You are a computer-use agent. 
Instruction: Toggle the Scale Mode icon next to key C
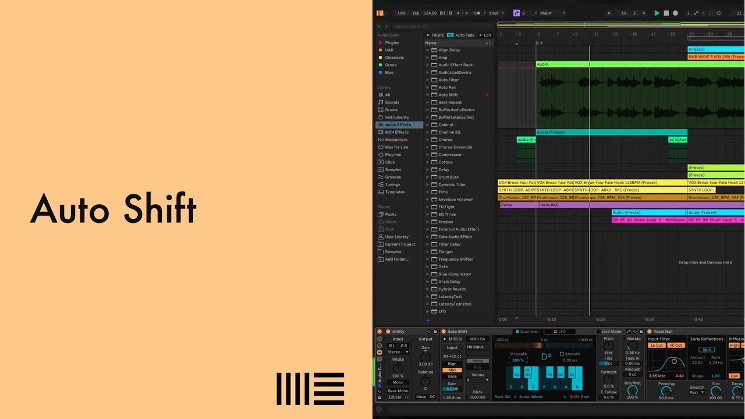pos(516,13)
